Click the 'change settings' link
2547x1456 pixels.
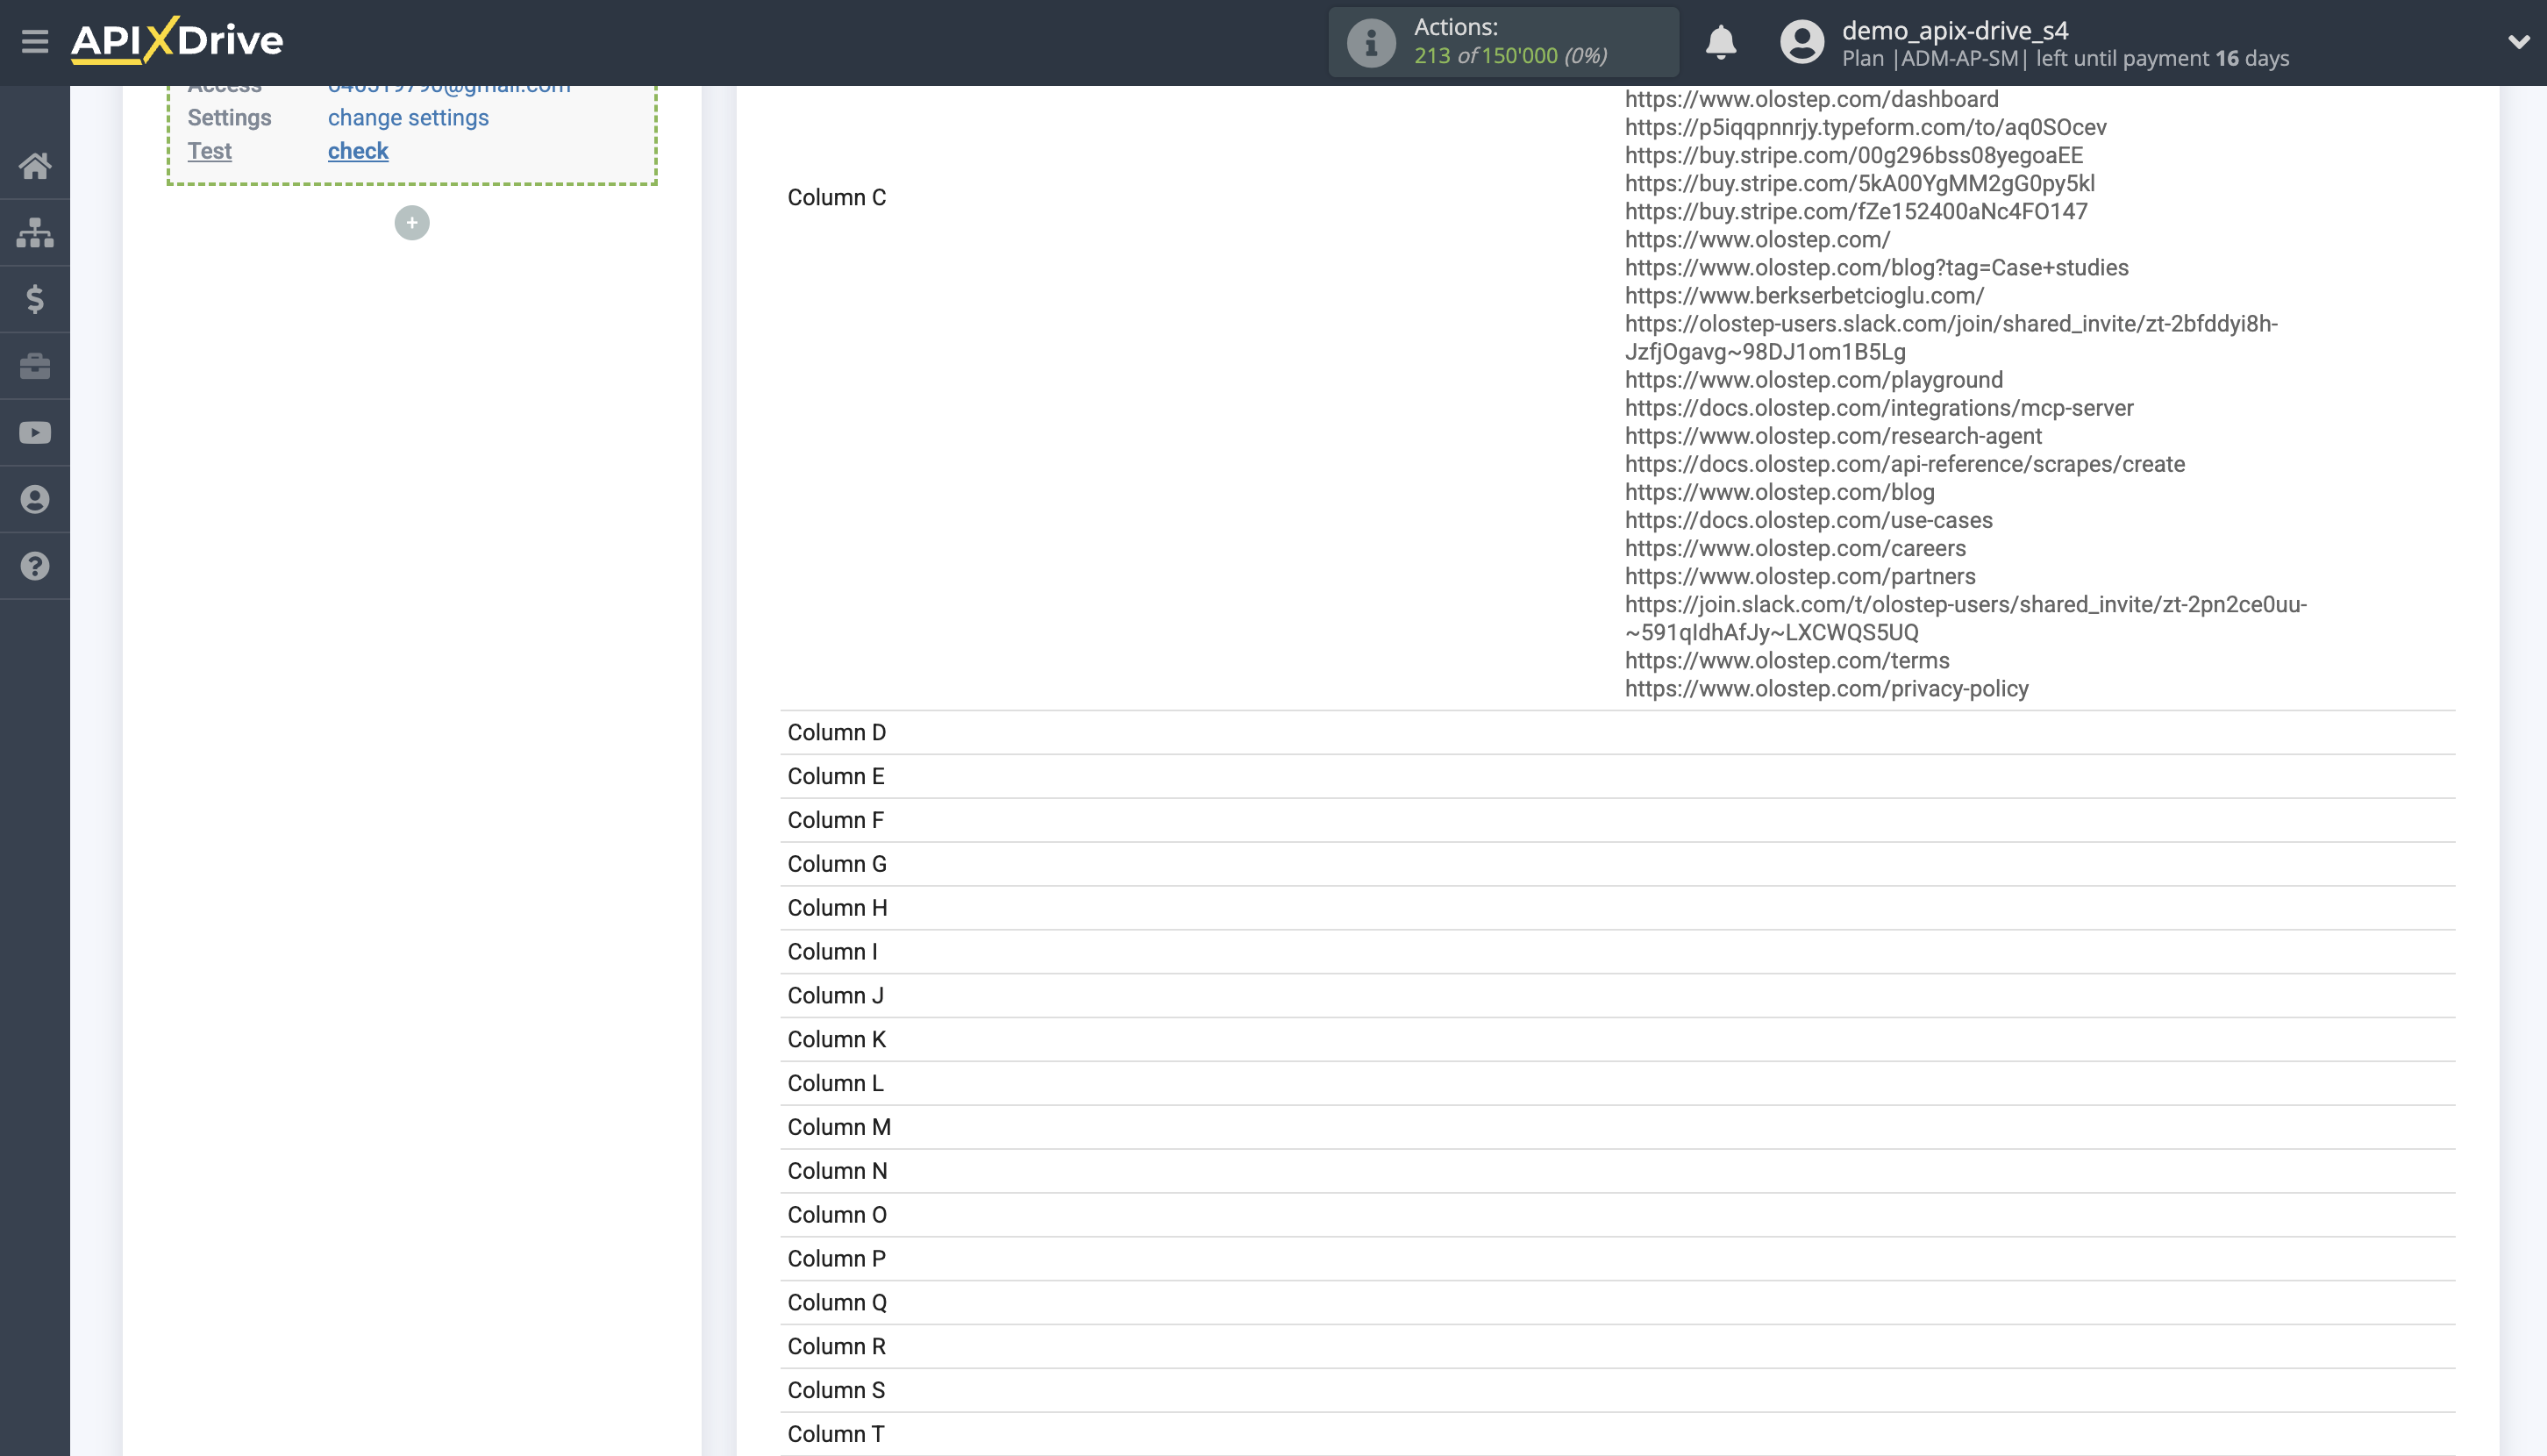pos(408,118)
